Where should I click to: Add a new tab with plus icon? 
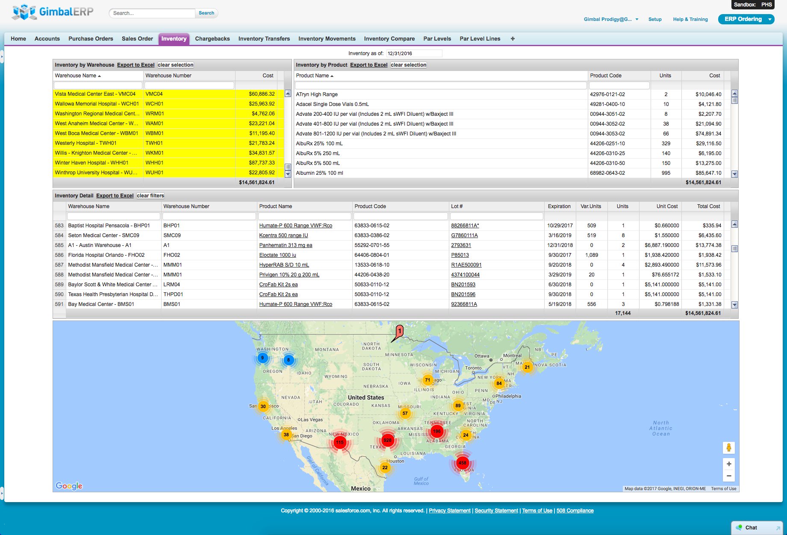[513, 39]
